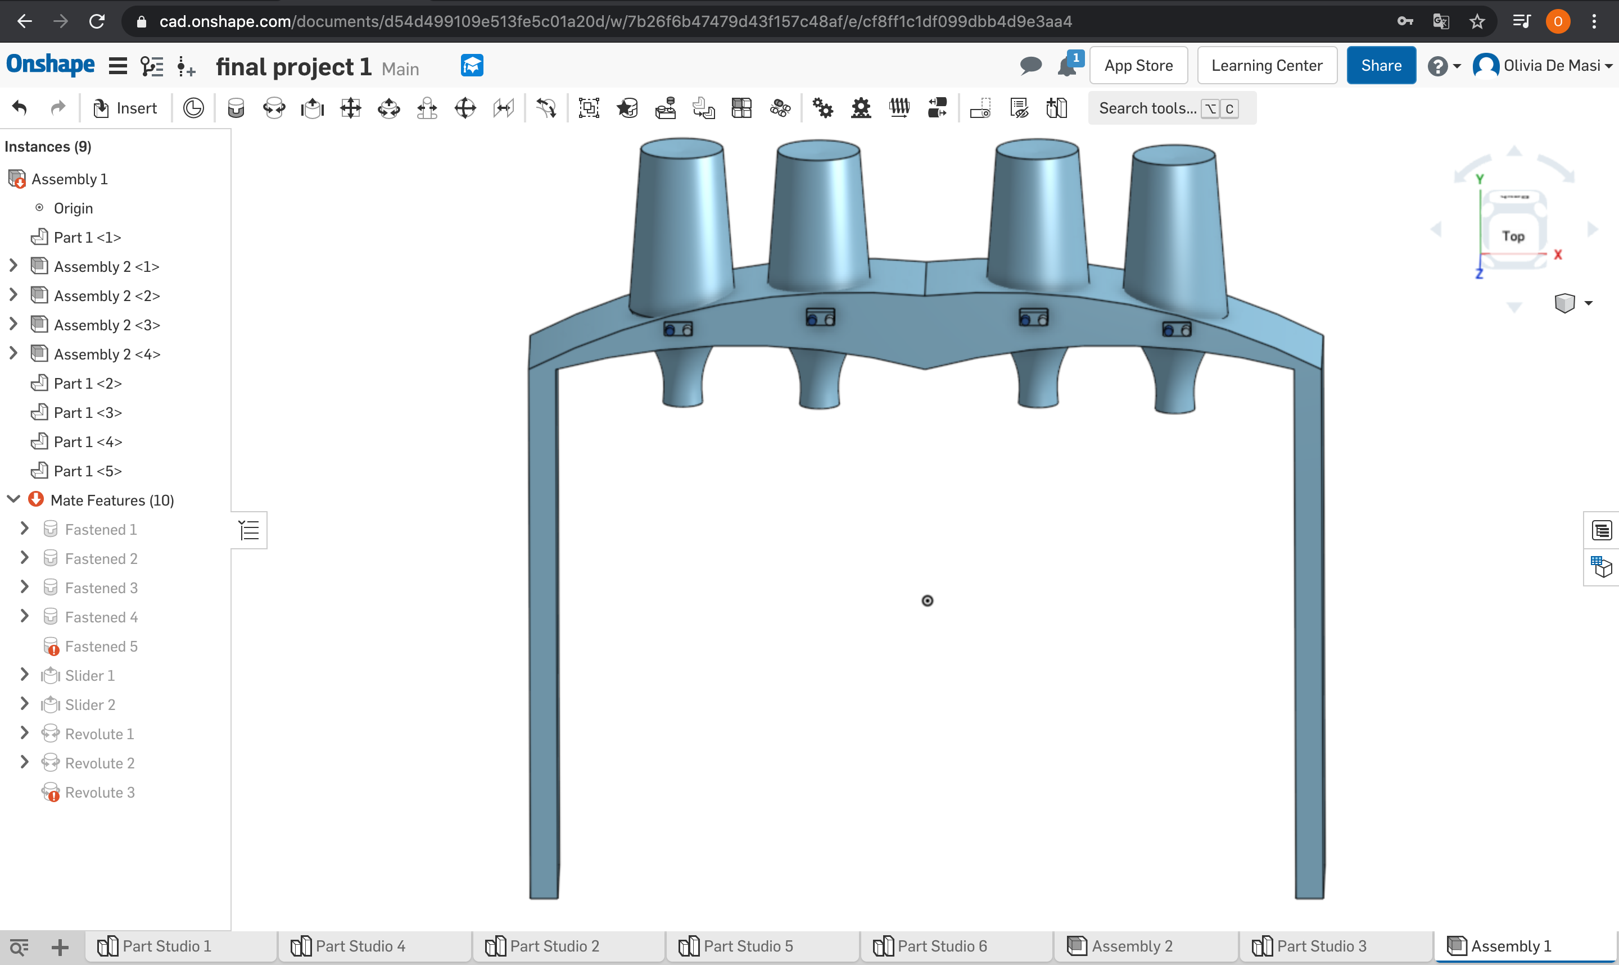Click the blue education badge icon
Screen dimensions: 1619x965
click(x=472, y=65)
